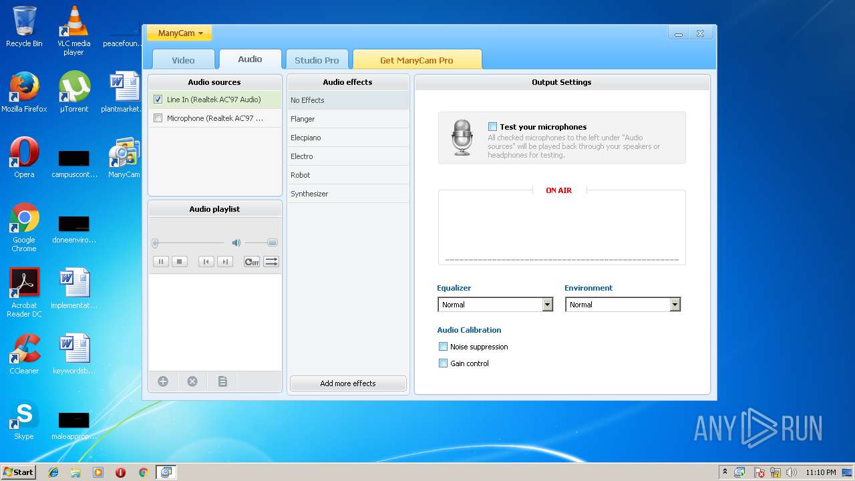Image resolution: width=855 pixels, height=481 pixels.
Task: Open Internet Explorer from taskbar
Action: coord(53,472)
